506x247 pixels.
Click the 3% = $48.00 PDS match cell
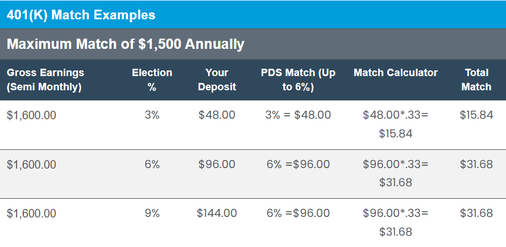pos(298,115)
